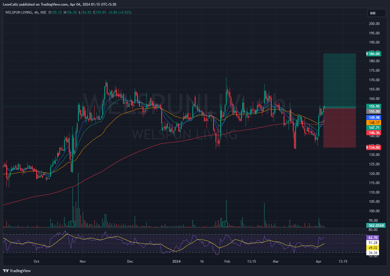The image size is (390, 276).
Task: Select the 184.00 take-profit price label
Action: pyautogui.click(x=374, y=54)
